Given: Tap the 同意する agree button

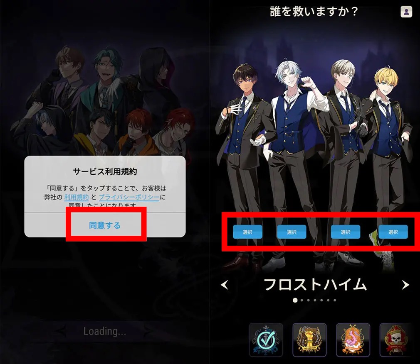Looking at the screenshot, I should (x=105, y=225).
